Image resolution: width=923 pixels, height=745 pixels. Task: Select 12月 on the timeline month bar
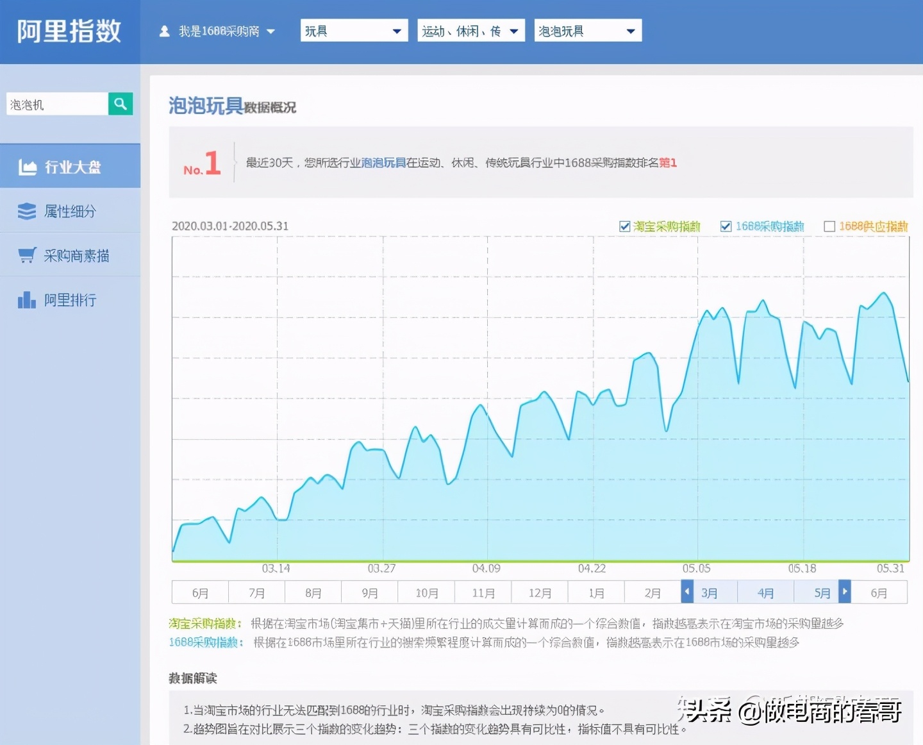pyautogui.click(x=540, y=593)
